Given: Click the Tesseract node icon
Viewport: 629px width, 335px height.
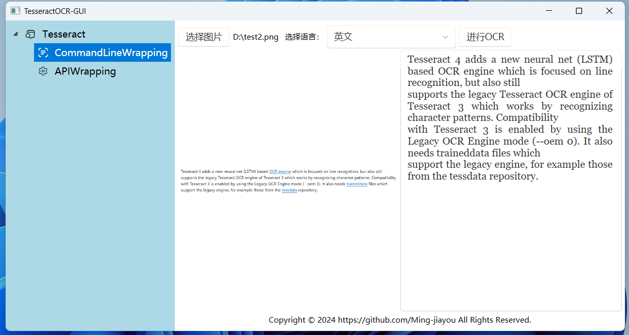Looking at the screenshot, I should click(x=31, y=34).
